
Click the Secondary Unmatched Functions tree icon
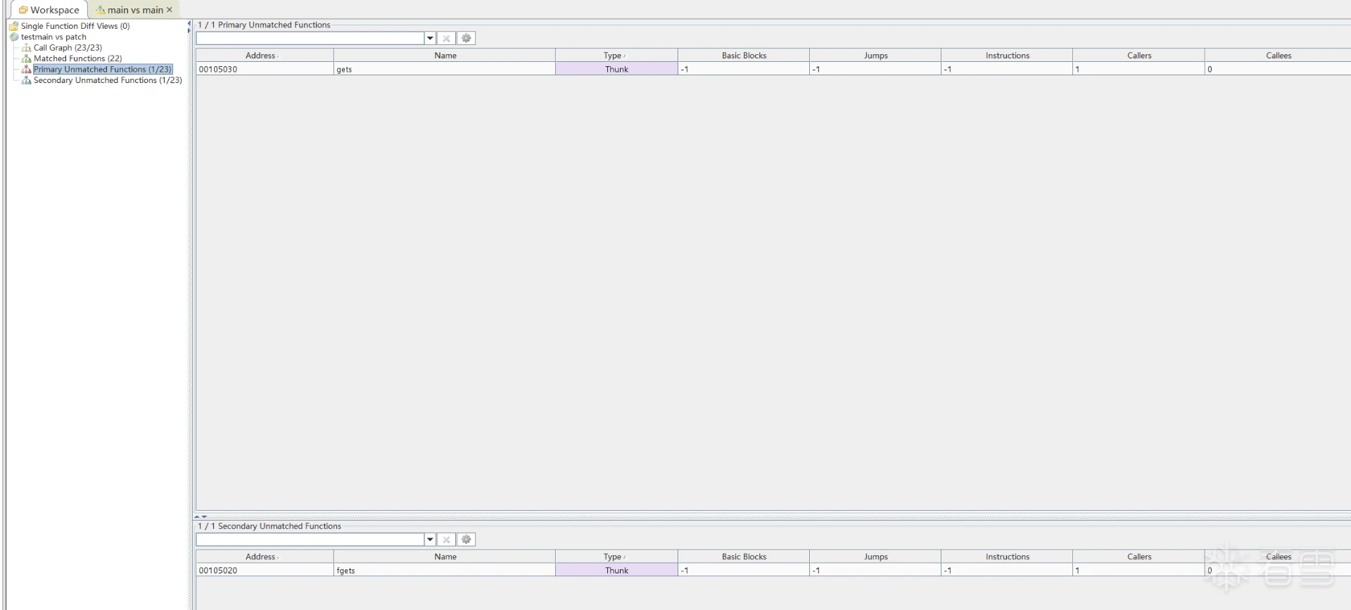coord(27,80)
